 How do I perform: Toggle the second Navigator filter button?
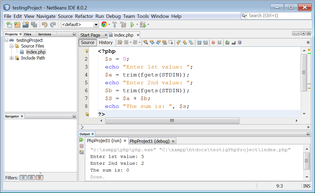(x=31, y=178)
